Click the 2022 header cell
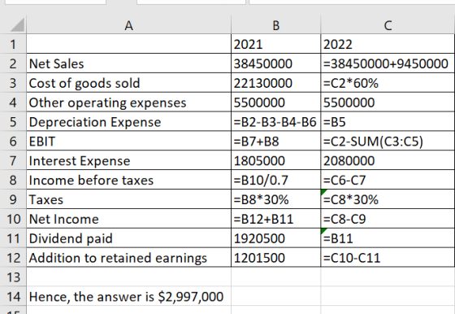The image size is (455, 314). (x=388, y=45)
